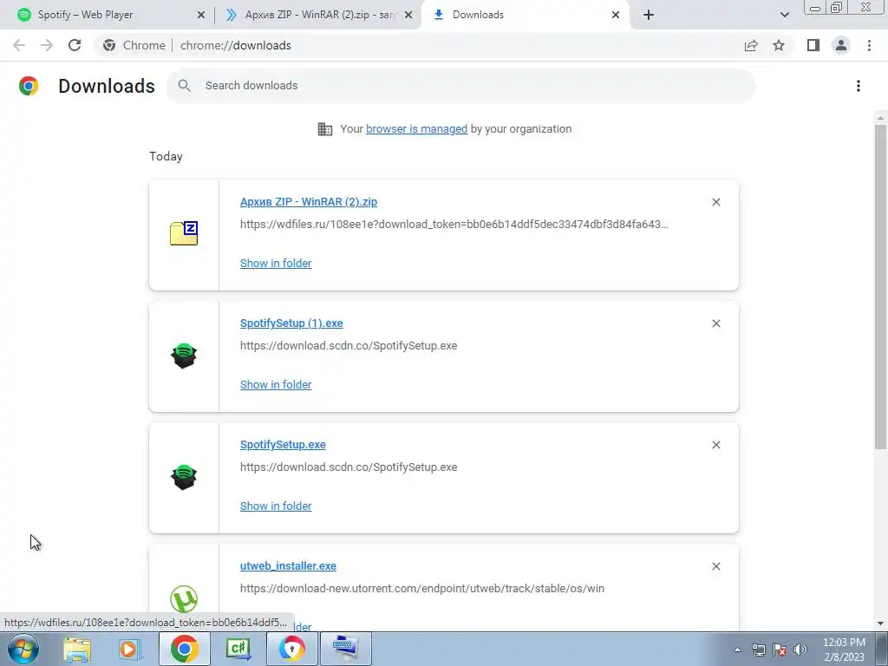Remove SpotifySetup.exe from the list
Viewport: 888px width, 666px height.
[716, 445]
